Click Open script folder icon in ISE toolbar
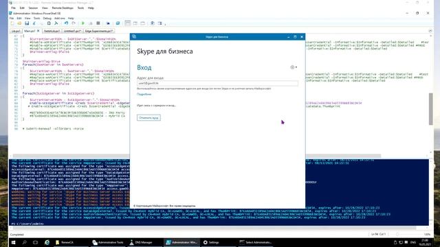Screen dimensions: 440x247 pos(19,23)
